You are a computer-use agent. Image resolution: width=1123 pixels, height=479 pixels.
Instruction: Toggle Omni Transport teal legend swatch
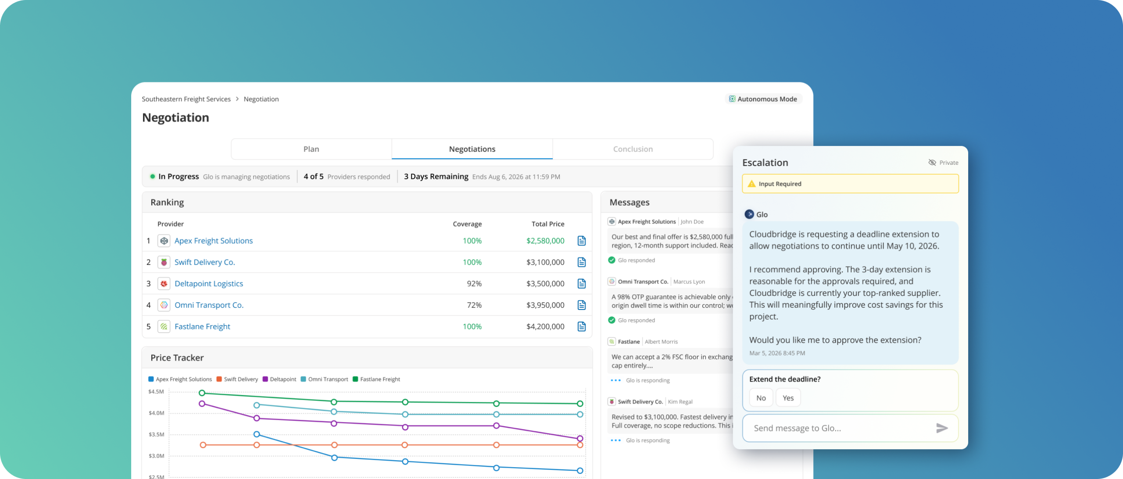pos(303,379)
